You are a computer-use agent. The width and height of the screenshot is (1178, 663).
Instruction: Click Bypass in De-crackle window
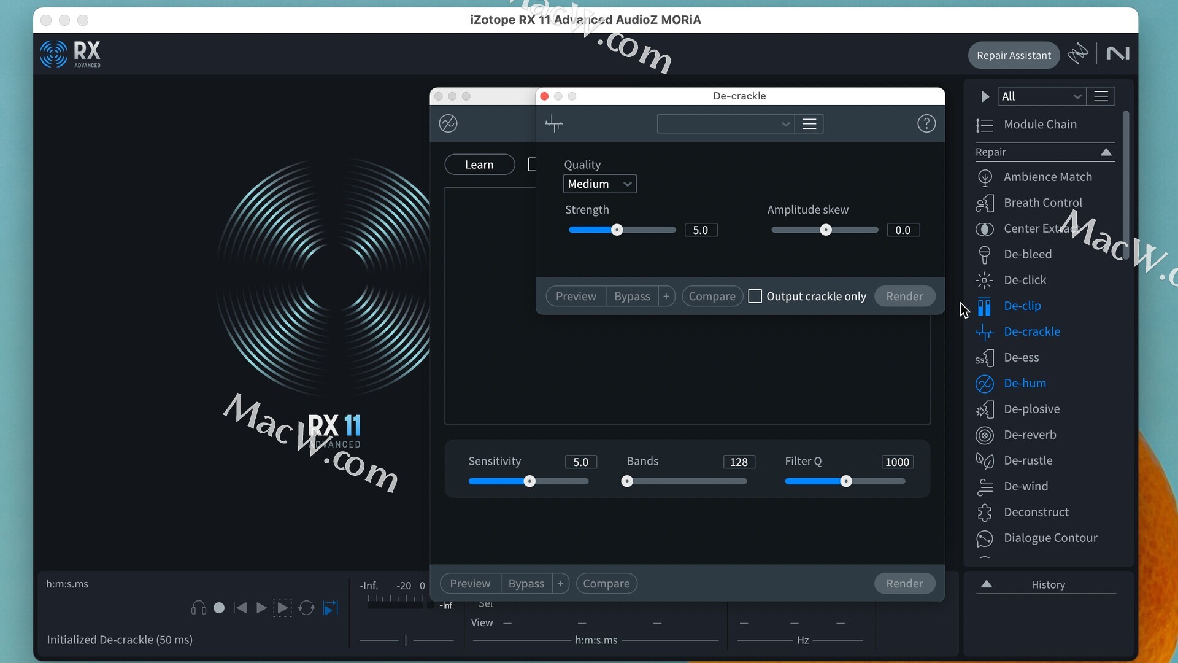(x=632, y=297)
